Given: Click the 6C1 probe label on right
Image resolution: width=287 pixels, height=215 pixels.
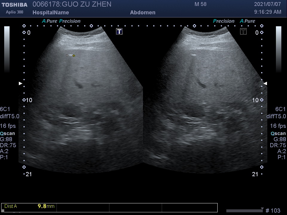Looking at the screenshot, I should (x=280, y=109).
